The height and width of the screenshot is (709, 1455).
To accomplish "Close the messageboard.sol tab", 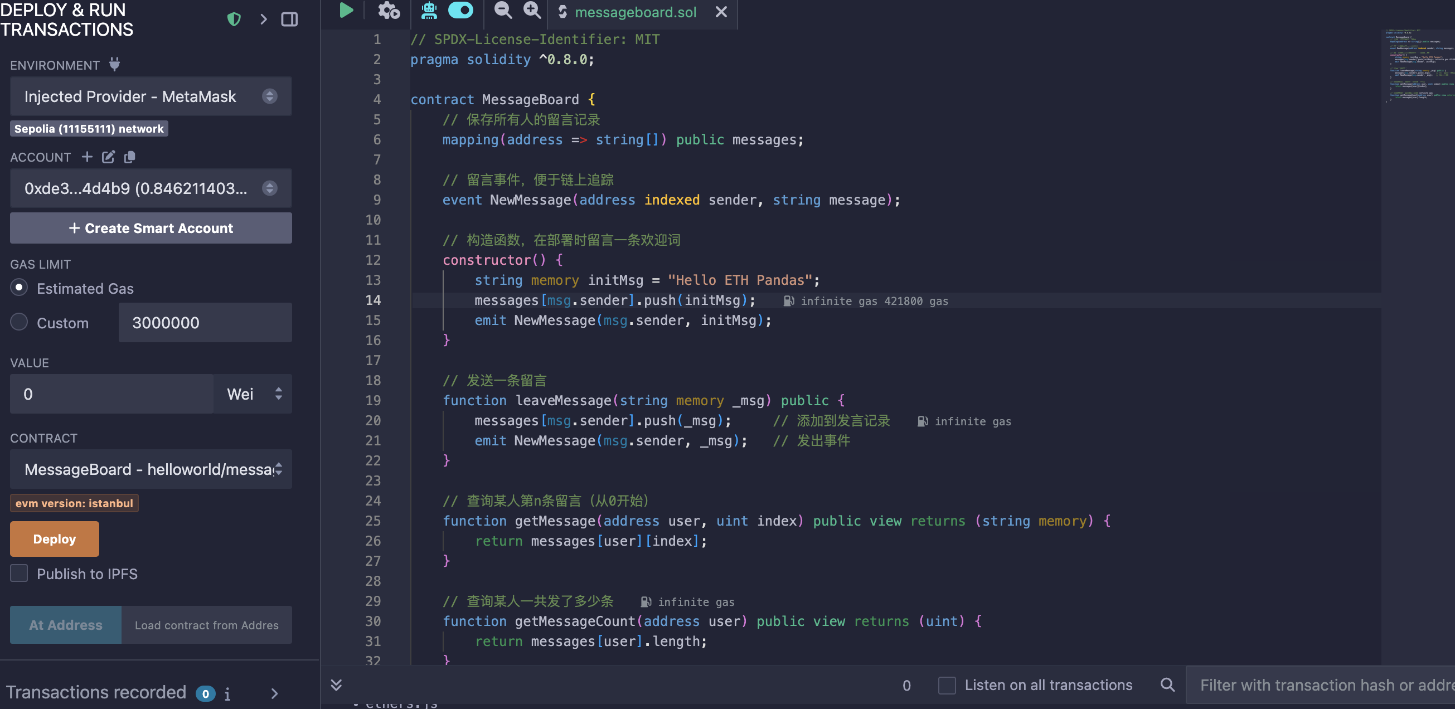I will (x=721, y=12).
